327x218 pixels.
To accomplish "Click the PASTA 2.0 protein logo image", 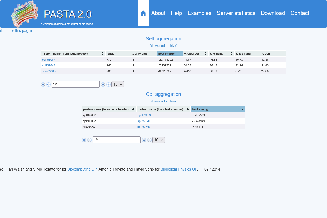I will click(24, 14).
